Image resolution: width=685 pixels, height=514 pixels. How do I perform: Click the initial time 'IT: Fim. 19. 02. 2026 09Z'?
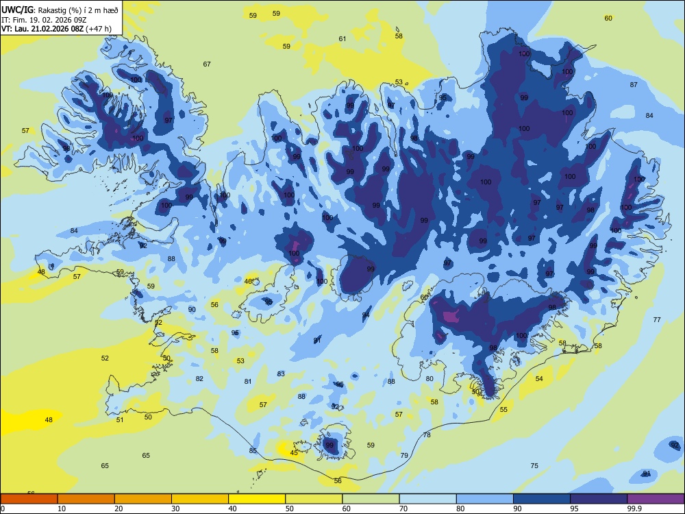pos(44,20)
